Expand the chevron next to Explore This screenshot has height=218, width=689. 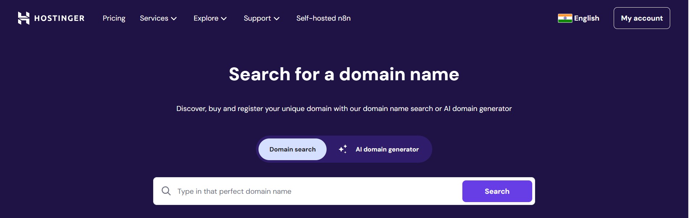click(224, 19)
